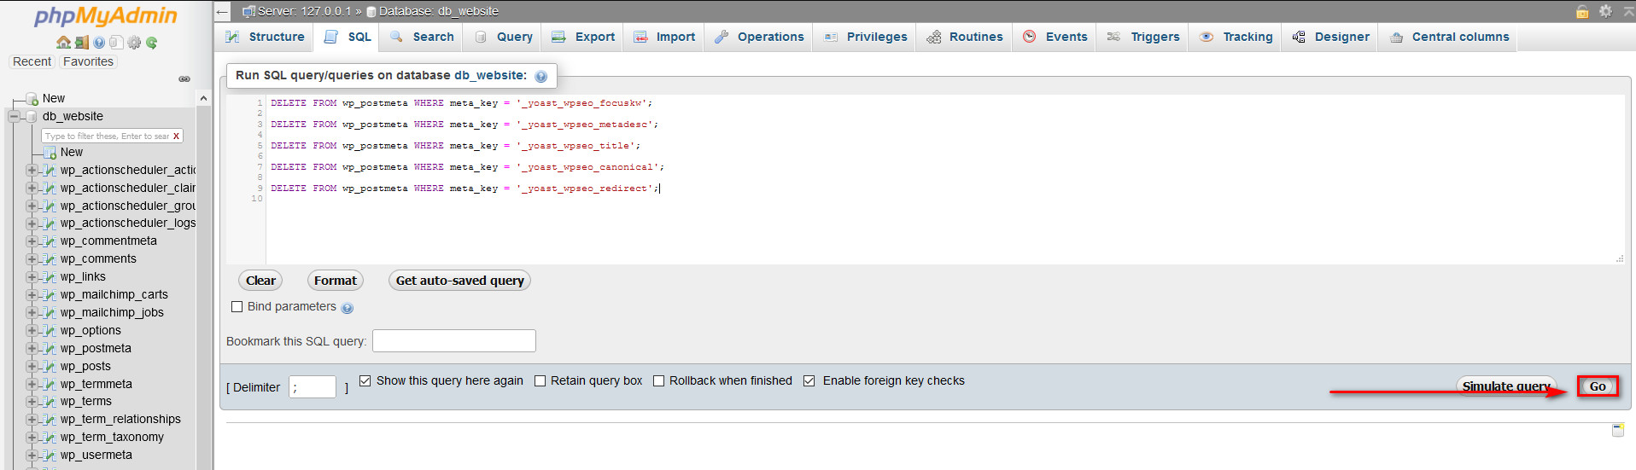The image size is (1636, 470).
Task: Open the Favorites tables list
Action: click(88, 61)
